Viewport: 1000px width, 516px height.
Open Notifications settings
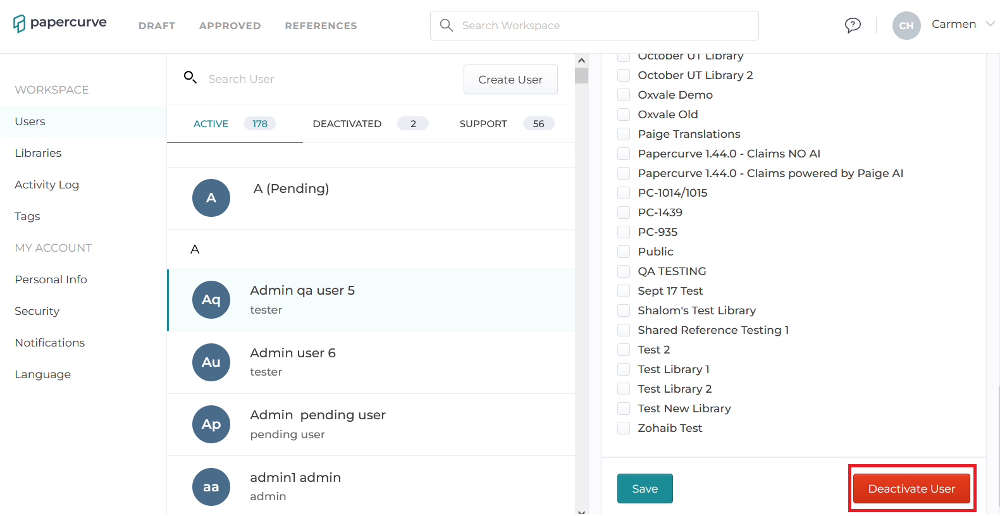50,343
